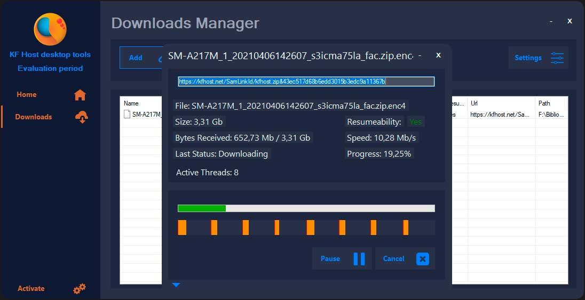Minimize the download details dialog
Screen dimensions: 585x300
[x=420, y=55]
